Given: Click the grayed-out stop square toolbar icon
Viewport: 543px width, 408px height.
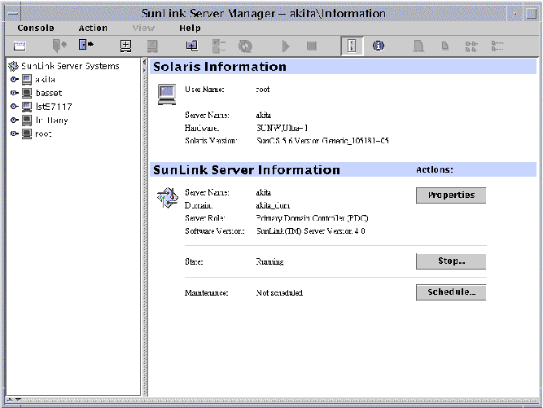Looking at the screenshot, I should point(312,46).
